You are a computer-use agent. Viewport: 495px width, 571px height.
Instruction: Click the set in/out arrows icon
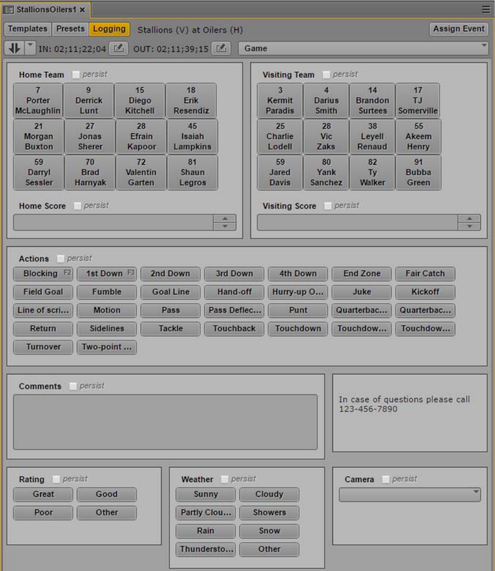click(x=14, y=48)
